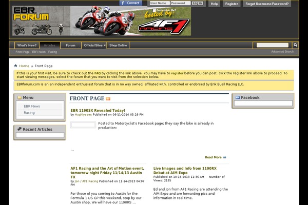The image size is (308, 205).
Task: Click Forgot Username/Password link
Action: (x=267, y=4)
